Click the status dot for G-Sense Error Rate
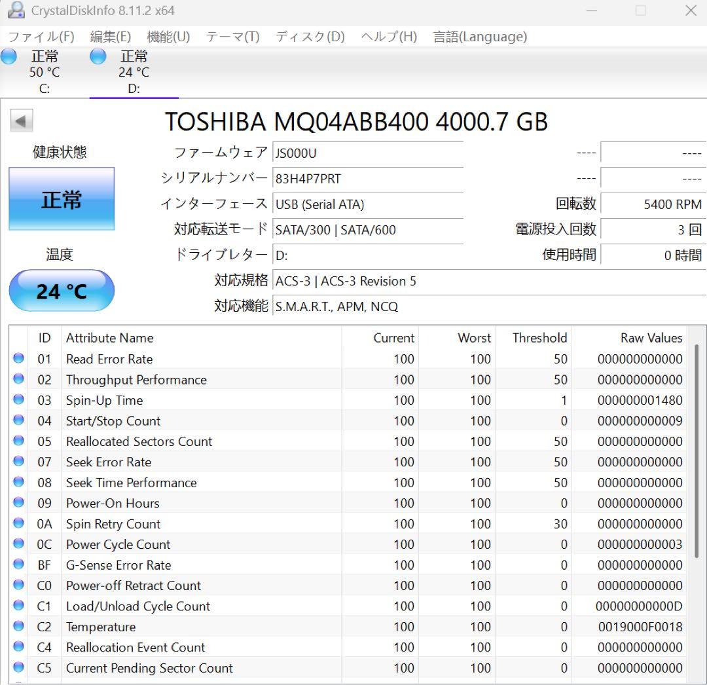Image resolution: width=707 pixels, height=685 pixels. point(18,565)
